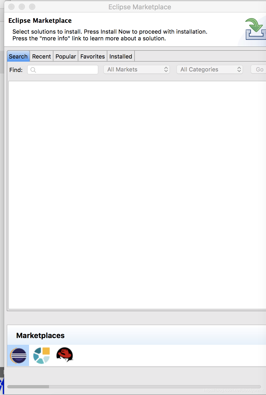Click into the Find search field
This screenshot has height=395, width=266.
click(63, 70)
